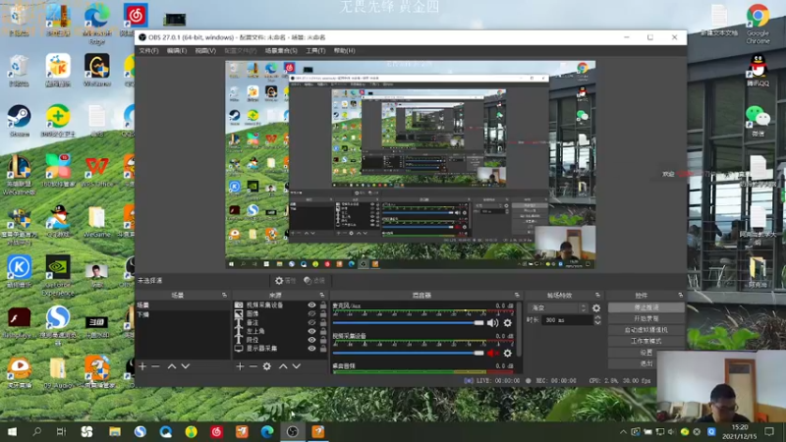Open Steam from the desktop
Viewport: 786px width, 442px height.
[19, 120]
